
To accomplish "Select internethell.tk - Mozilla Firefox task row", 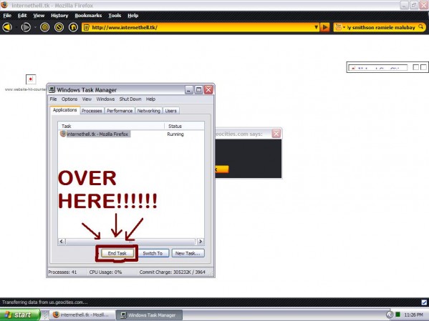I will [95, 134].
